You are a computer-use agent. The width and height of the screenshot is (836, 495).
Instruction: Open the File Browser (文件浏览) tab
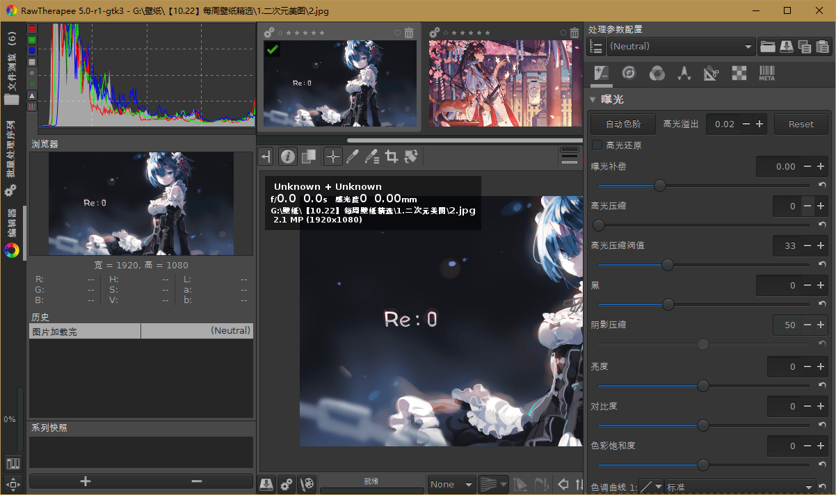click(11, 67)
